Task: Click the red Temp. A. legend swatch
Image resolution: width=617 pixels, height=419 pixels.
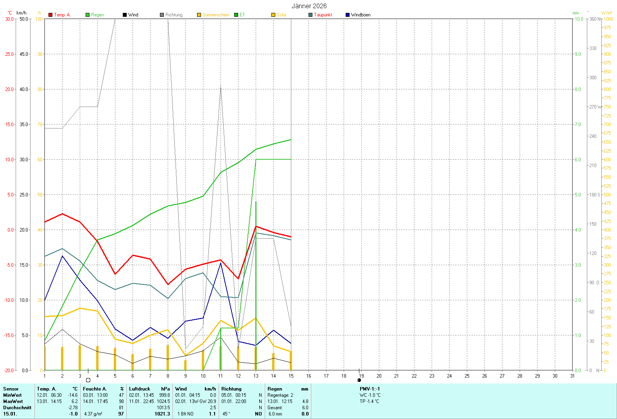Action: tap(50, 15)
